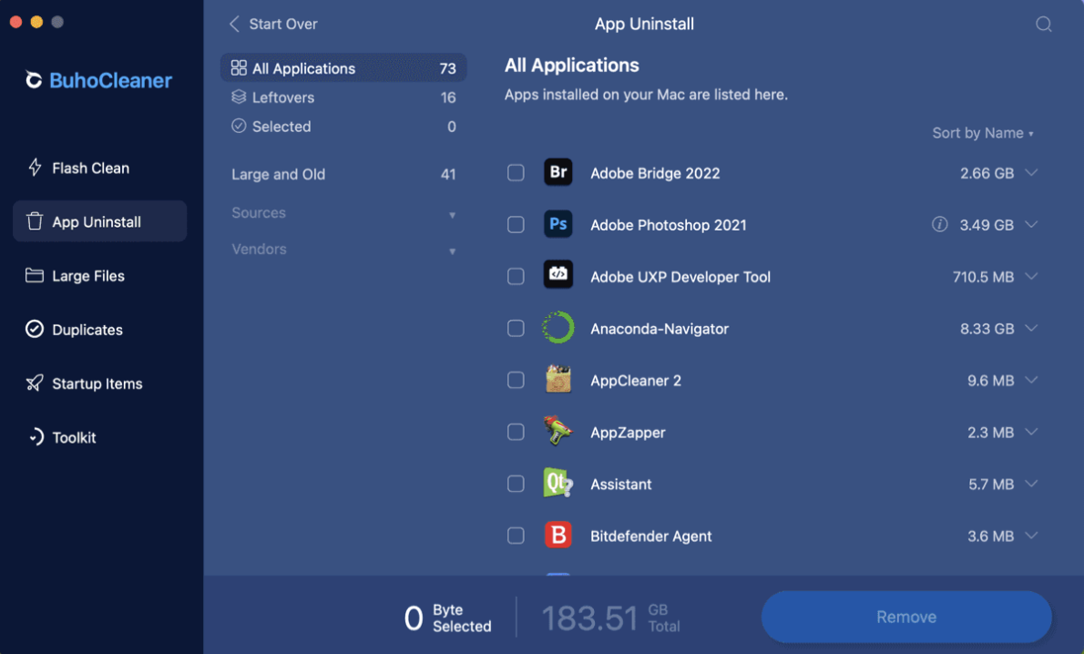The image size is (1084, 654).
Task: Click the search magnifier icon
Action: coord(1044,25)
